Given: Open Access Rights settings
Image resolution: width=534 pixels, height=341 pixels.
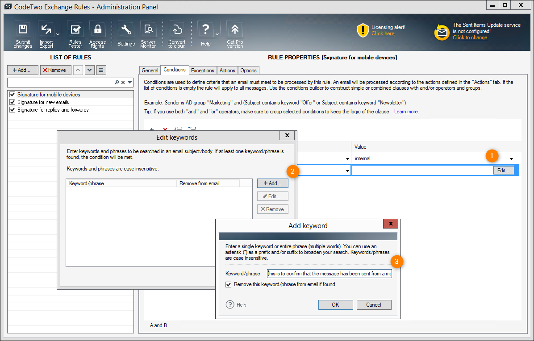Looking at the screenshot, I should click(97, 35).
